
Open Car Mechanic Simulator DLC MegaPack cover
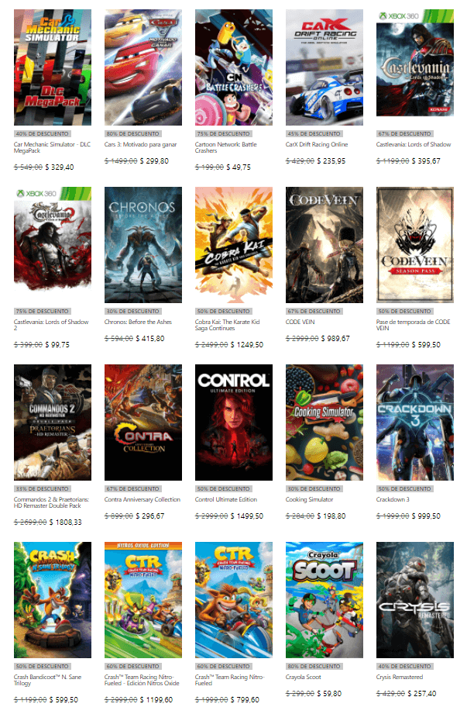[53, 67]
